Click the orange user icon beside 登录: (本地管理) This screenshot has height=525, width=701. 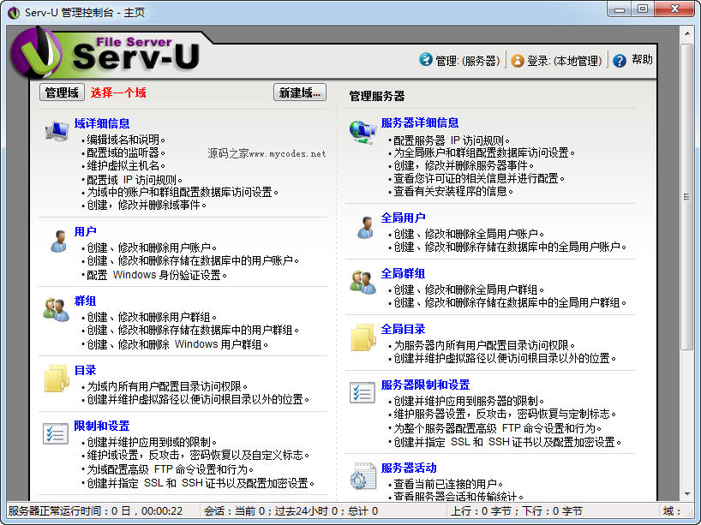pos(518,60)
